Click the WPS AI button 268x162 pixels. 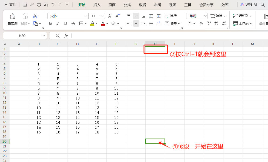coord(249,5)
